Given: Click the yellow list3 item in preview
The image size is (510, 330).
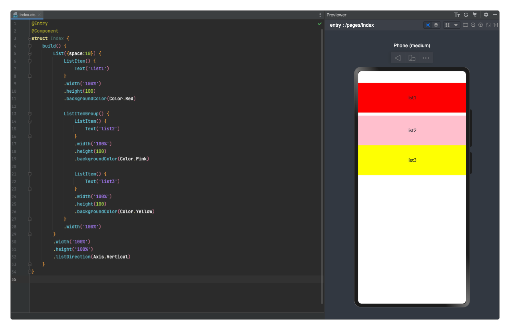Looking at the screenshot, I should pos(412,160).
